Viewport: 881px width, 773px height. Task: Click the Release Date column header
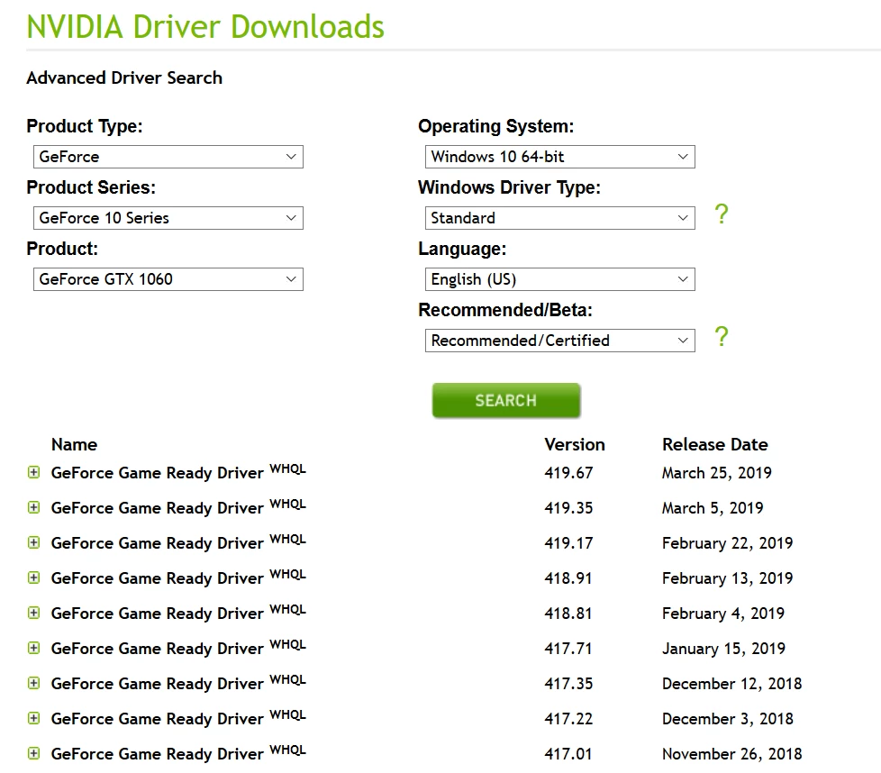coord(714,444)
